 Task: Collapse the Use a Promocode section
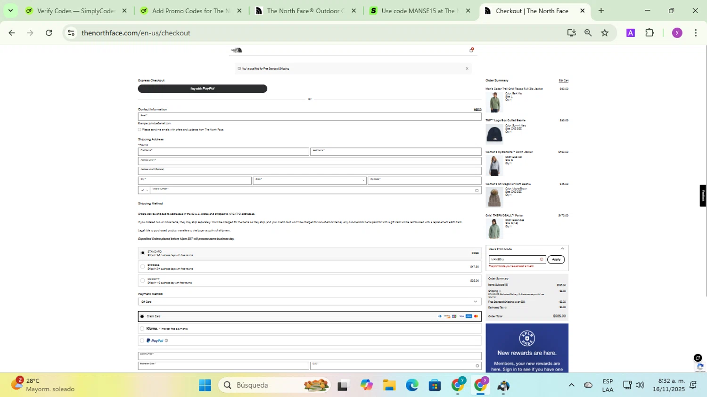tap(562, 249)
